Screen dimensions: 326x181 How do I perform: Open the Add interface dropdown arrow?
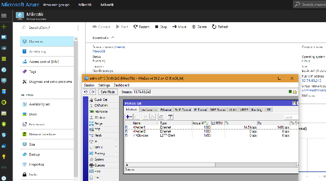pyautogui.click(x=131, y=117)
